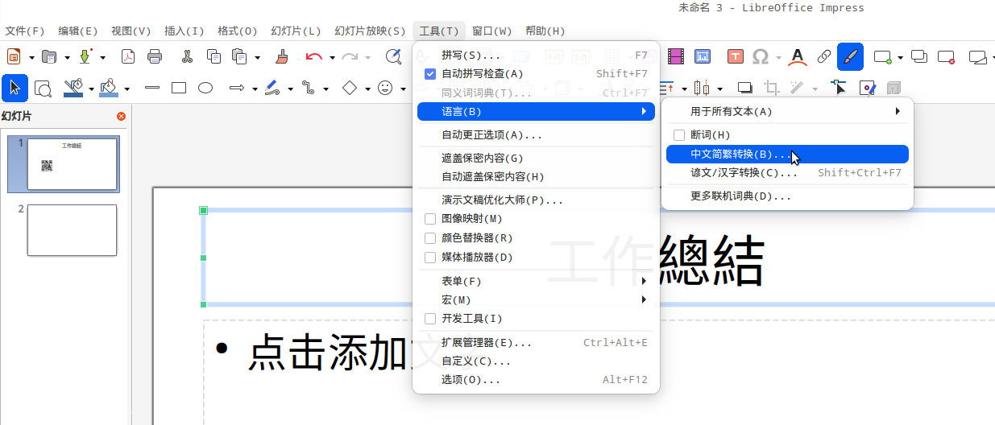This screenshot has height=425, width=995.
Task: Open the 文件(F) menu
Action: pyautogui.click(x=25, y=31)
